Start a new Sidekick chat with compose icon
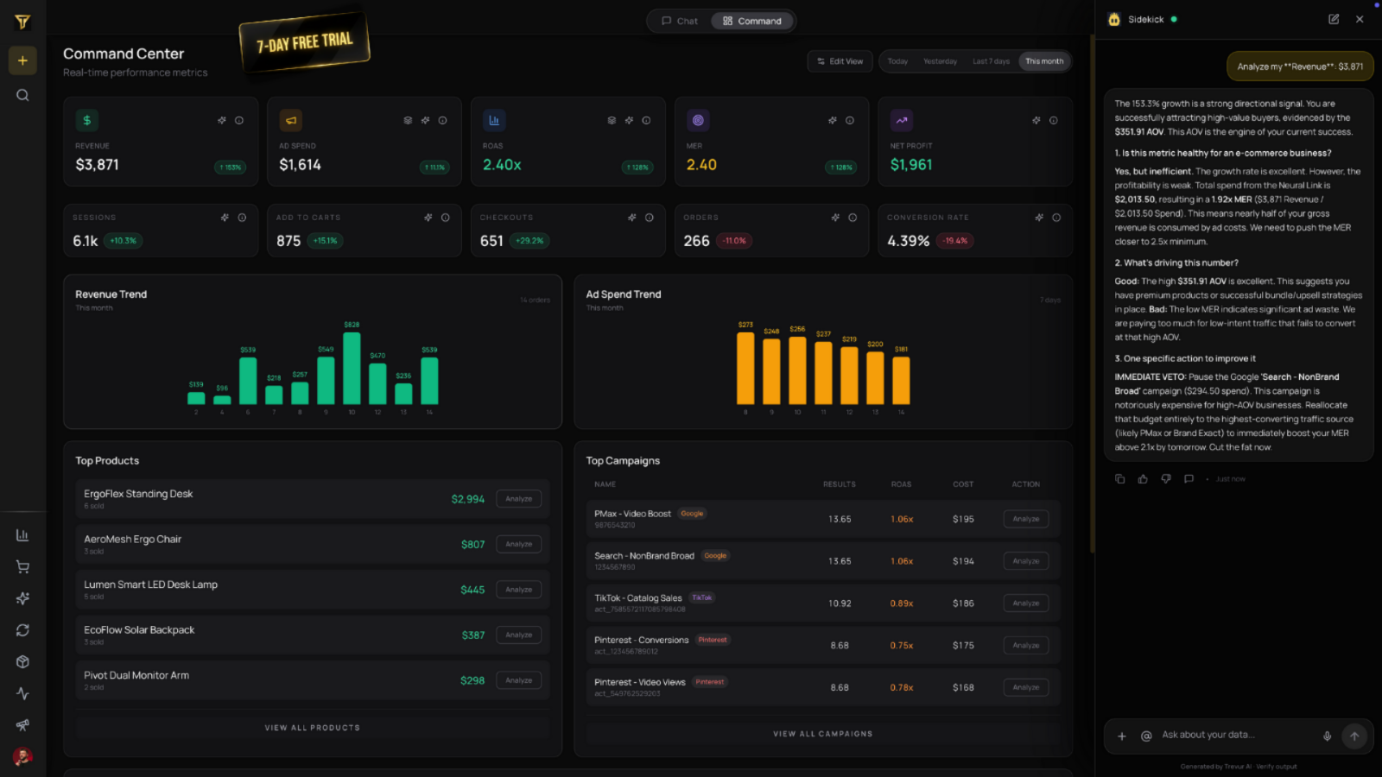The height and width of the screenshot is (777, 1382). (1334, 19)
